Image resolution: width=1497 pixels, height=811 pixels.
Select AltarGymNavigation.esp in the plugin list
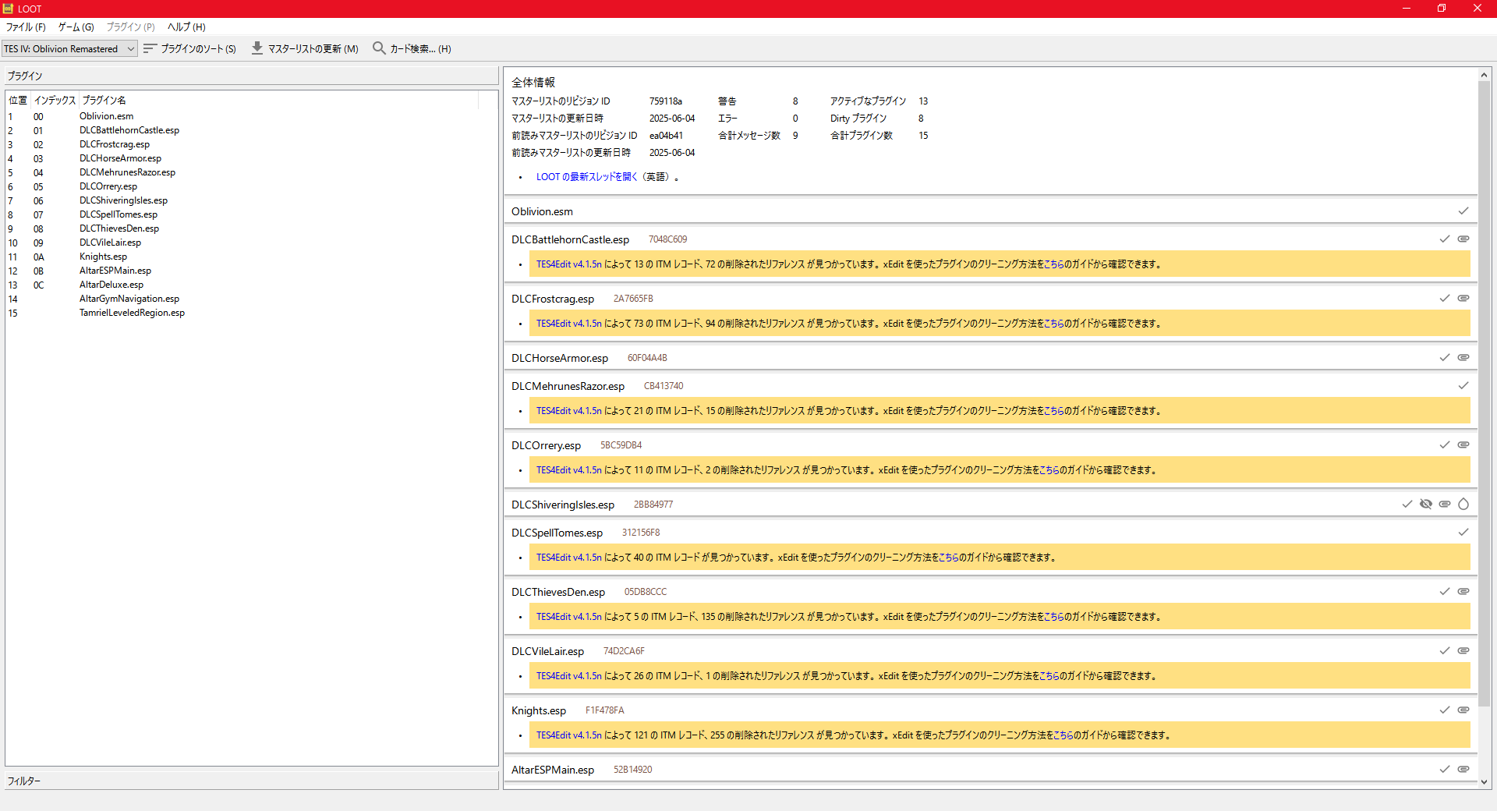[129, 299]
